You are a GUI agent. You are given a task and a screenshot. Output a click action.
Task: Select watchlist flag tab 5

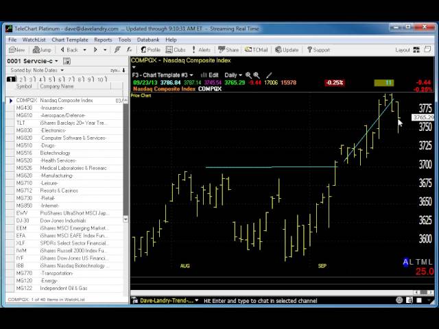[x=51, y=80]
